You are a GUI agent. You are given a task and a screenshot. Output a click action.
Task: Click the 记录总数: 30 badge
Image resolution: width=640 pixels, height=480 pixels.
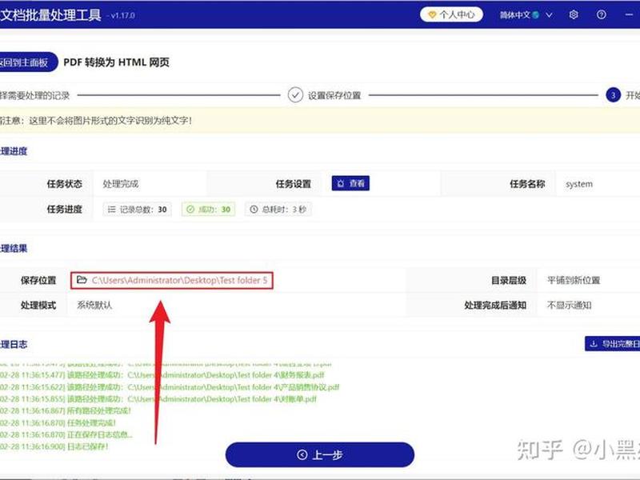(x=137, y=209)
